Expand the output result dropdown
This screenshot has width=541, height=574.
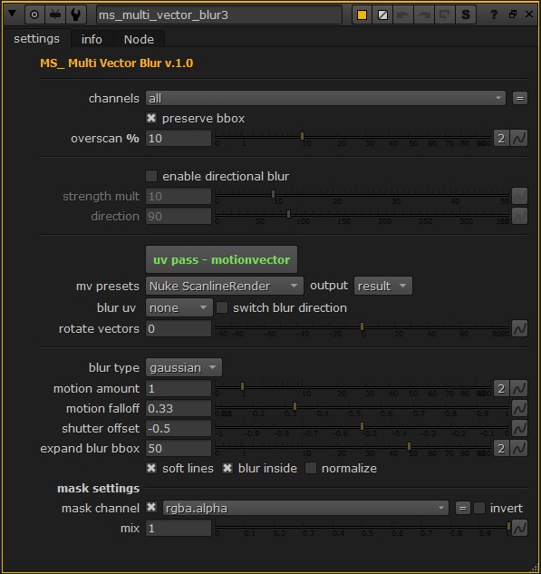click(383, 286)
